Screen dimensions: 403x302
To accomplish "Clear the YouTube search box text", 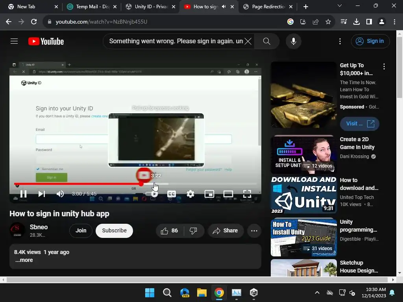I will [248, 41].
